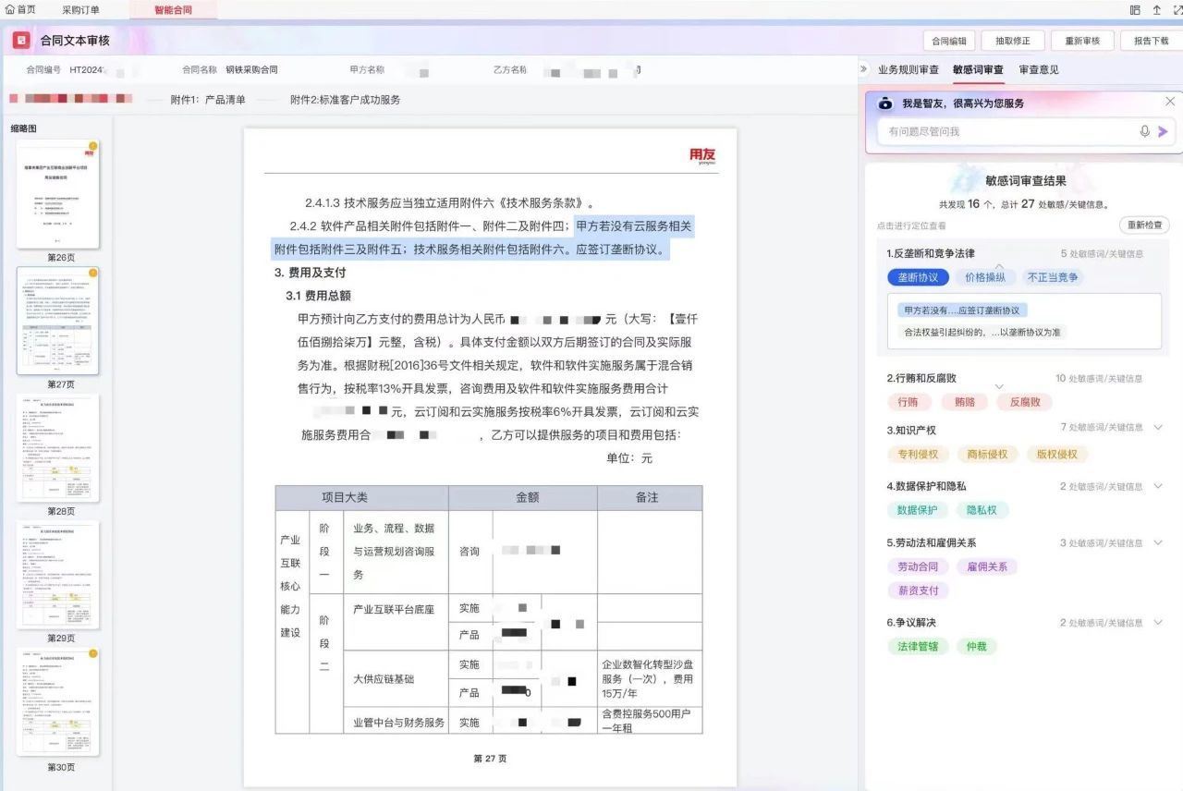Image resolution: width=1183 pixels, height=791 pixels.
Task: Click the 报告下载 button
Action: 1151,41
